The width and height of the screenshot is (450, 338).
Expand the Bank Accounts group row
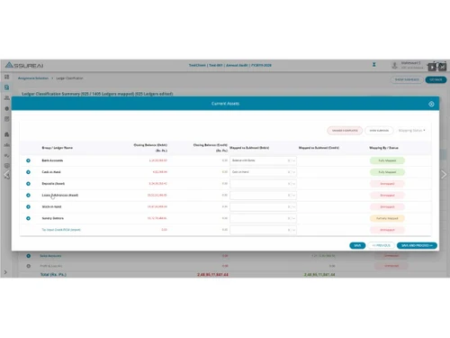tap(28, 160)
